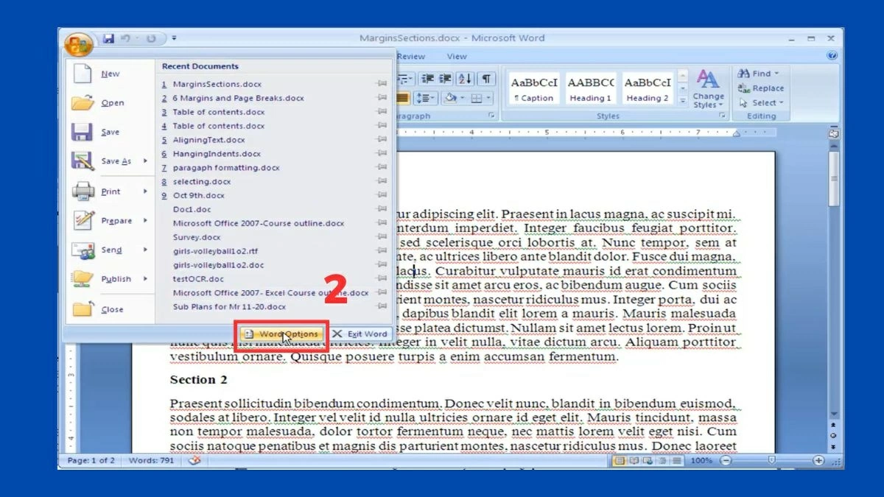Image resolution: width=884 pixels, height=497 pixels.
Task: Click the round Office Button logo
Action: click(x=78, y=46)
